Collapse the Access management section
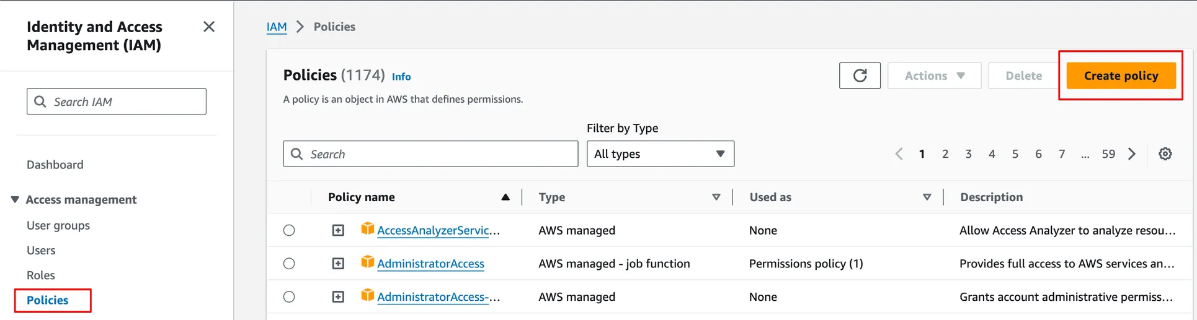The height and width of the screenshot is (320, 1197). (x=15, y=199)
